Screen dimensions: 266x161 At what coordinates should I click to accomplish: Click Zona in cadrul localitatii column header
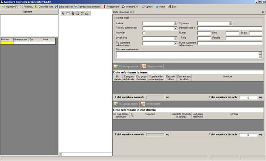point(184,78)
